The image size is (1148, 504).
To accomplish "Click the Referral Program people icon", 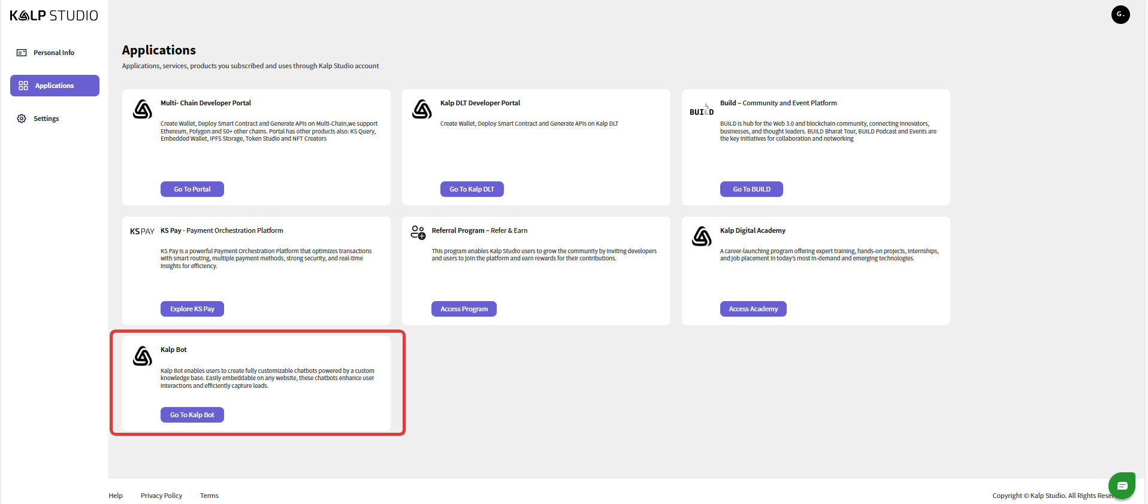I will tap(418, 232).
